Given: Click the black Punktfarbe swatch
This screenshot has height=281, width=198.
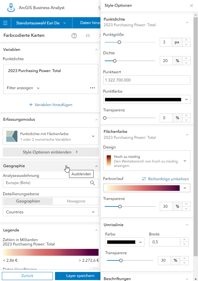Looking at the screenshot, I should point(143,99).
